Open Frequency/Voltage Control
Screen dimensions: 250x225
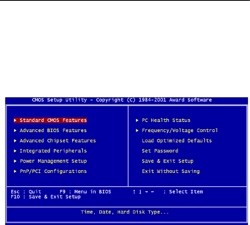click(180, 131)
